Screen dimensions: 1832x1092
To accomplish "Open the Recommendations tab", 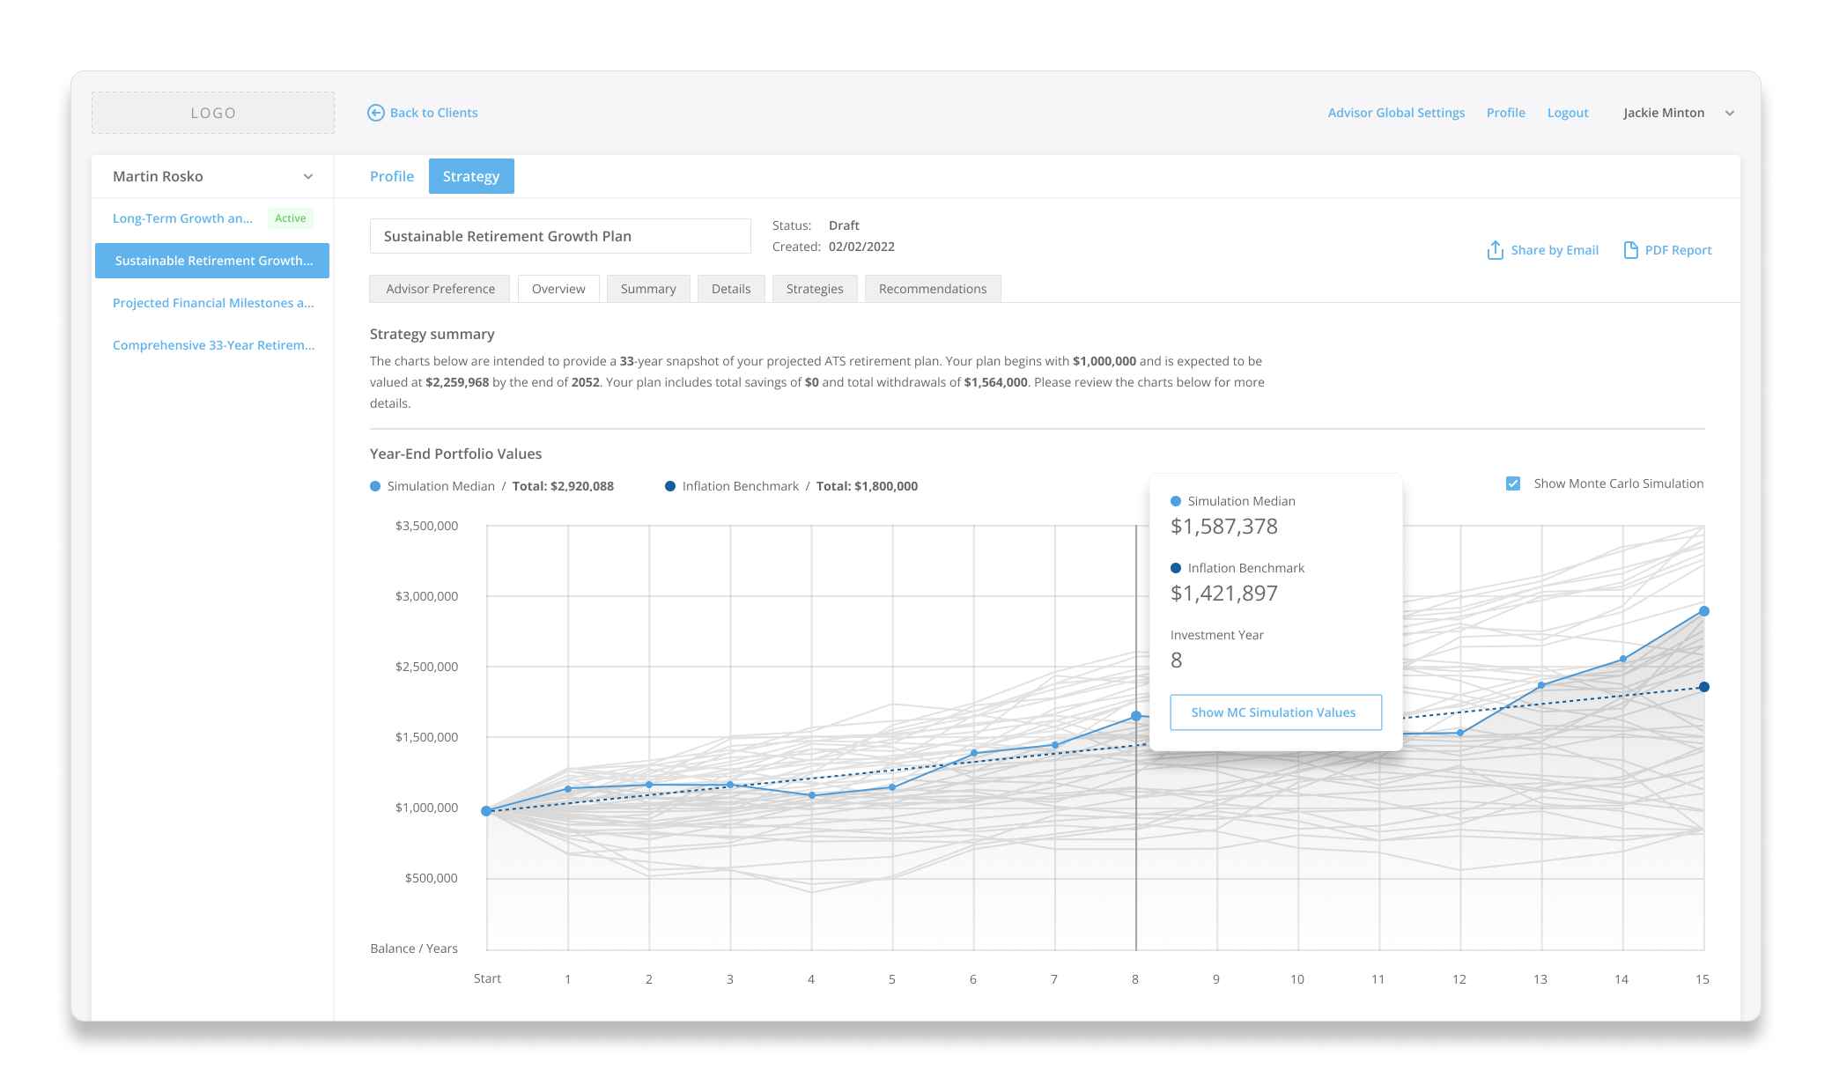I will tap(933, 289).
